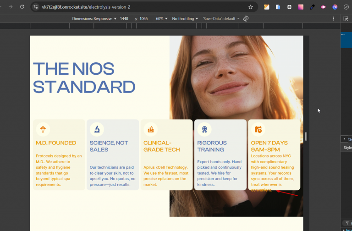Open the white square target extension
The height and width of the screenshot is (231, 352).
[x=289, y=7]
